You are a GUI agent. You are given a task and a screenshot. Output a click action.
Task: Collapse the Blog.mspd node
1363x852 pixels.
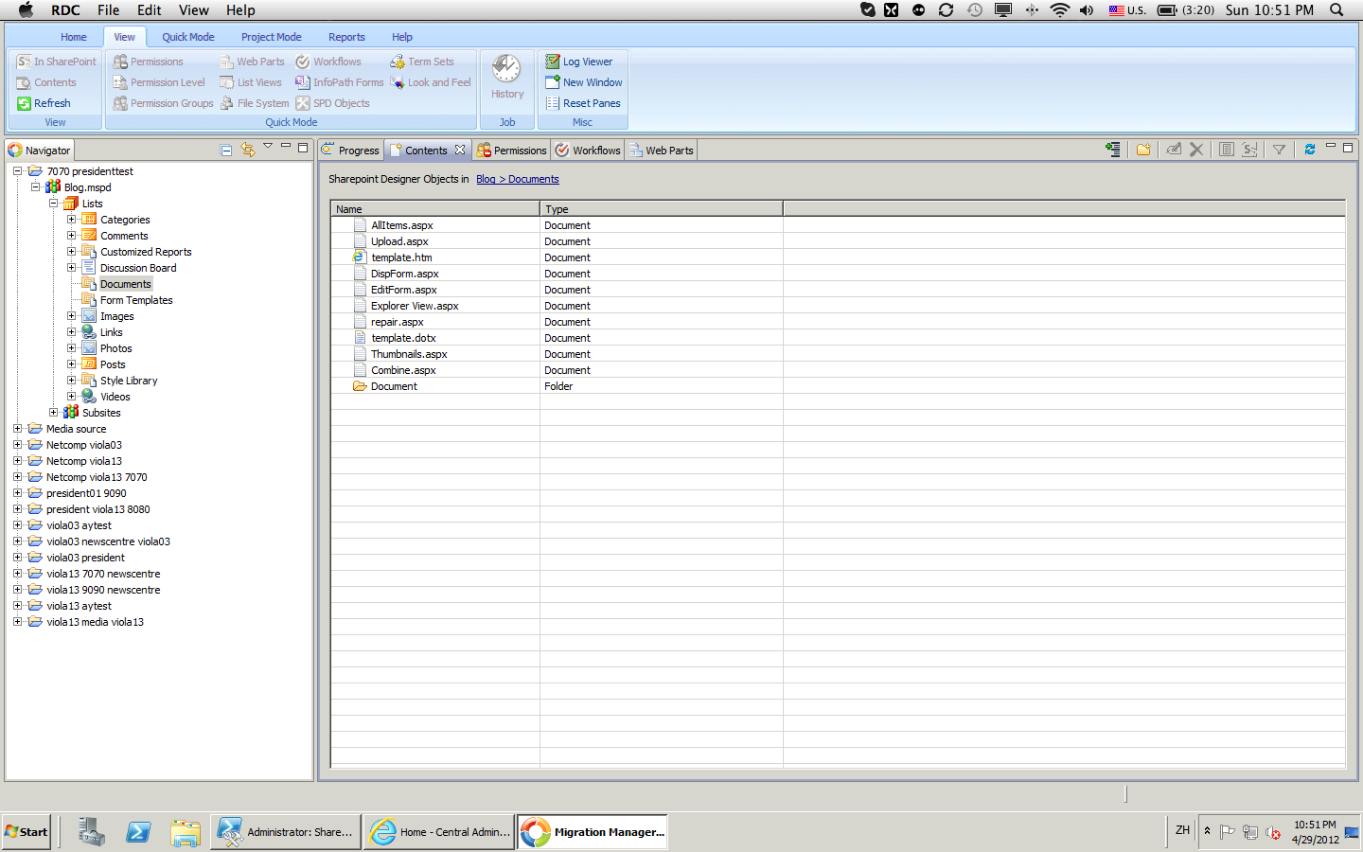[x=35, y=187]
